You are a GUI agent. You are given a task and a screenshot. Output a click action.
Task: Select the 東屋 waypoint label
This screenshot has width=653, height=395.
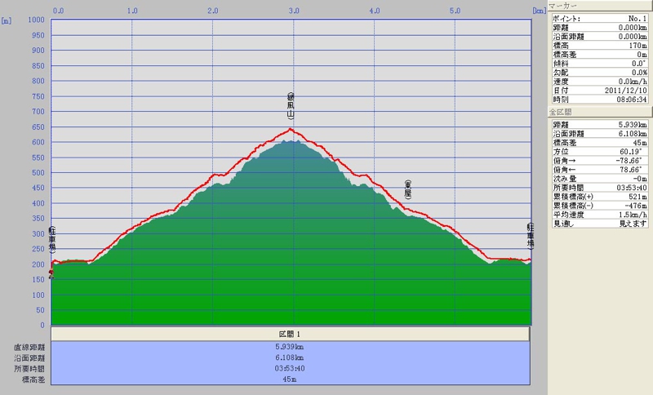click(407, 189)
